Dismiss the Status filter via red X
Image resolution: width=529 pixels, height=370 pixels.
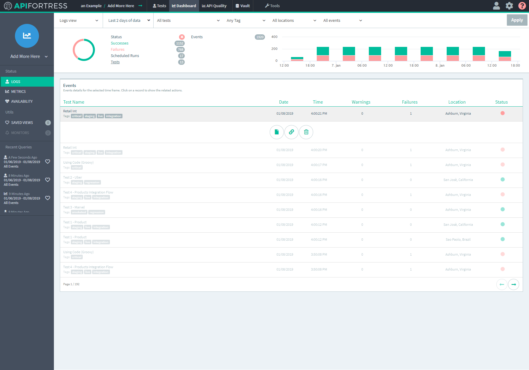point(182,37)
